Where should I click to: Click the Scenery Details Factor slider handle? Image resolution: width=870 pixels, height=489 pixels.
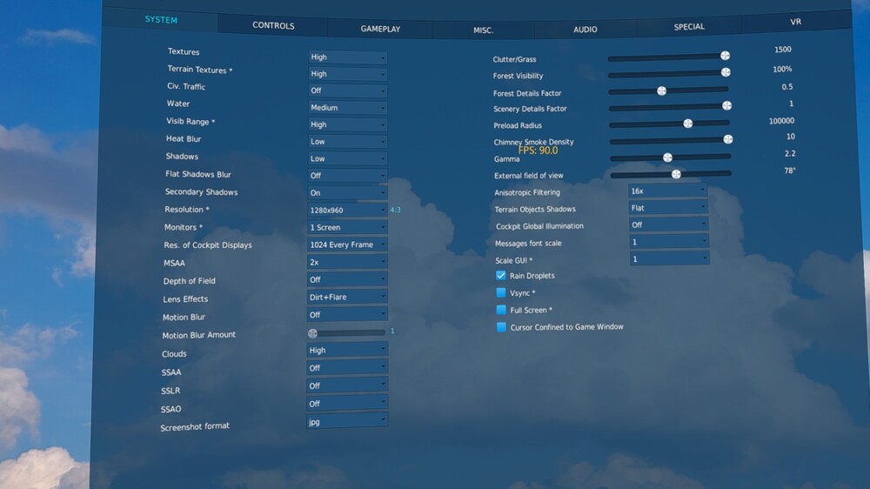(x=726, y=105)
